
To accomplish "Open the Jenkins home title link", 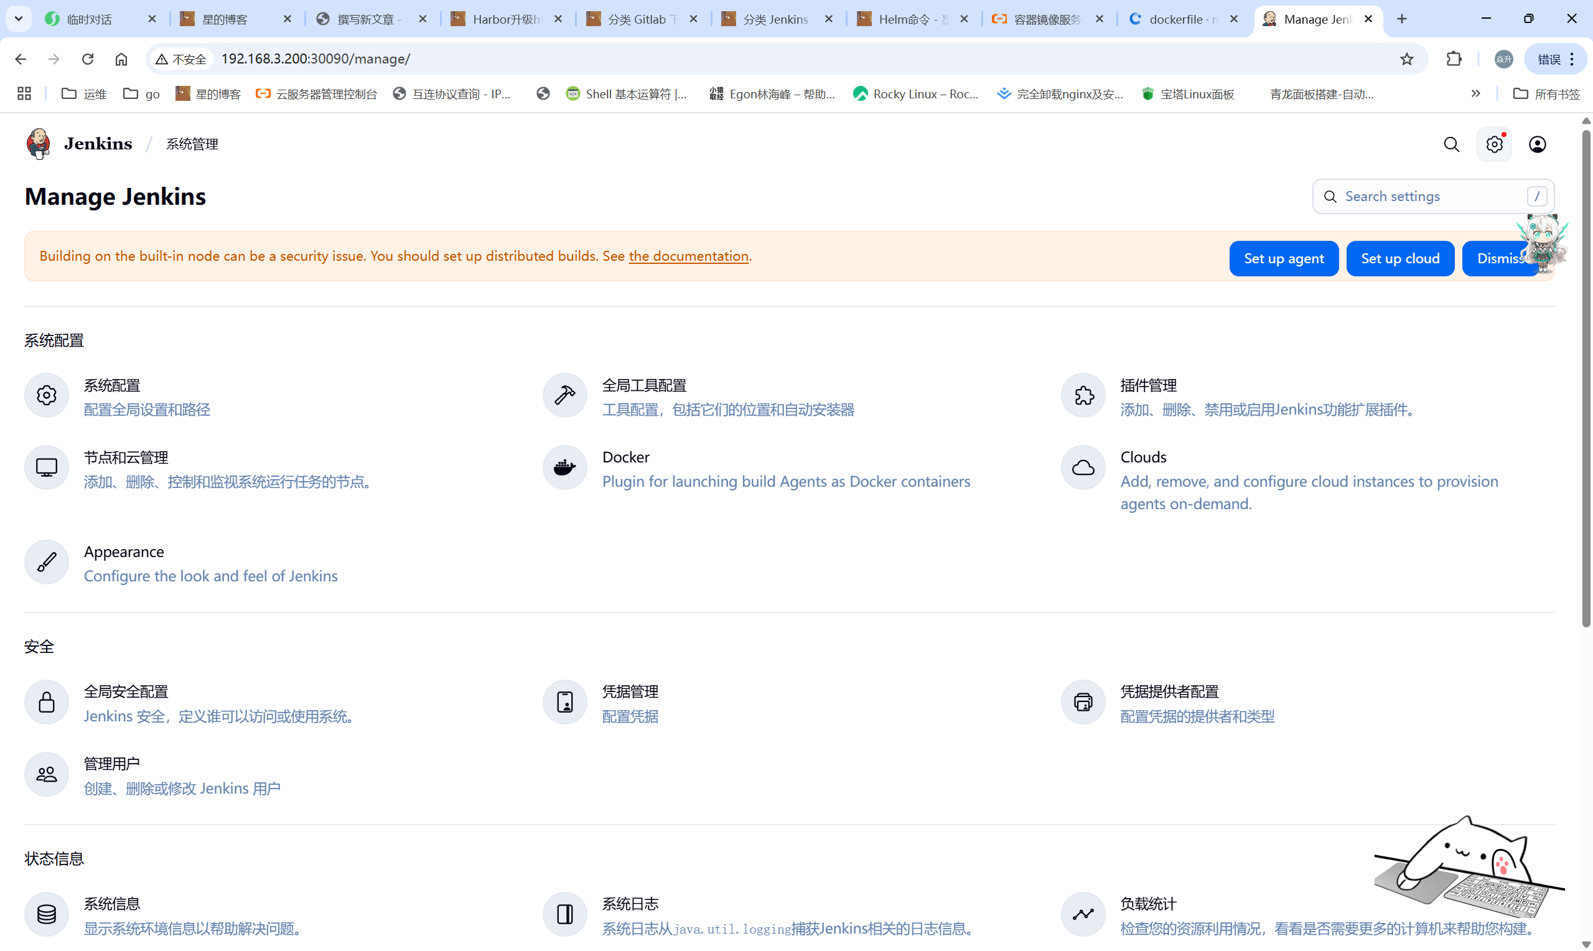I will 98,144.
